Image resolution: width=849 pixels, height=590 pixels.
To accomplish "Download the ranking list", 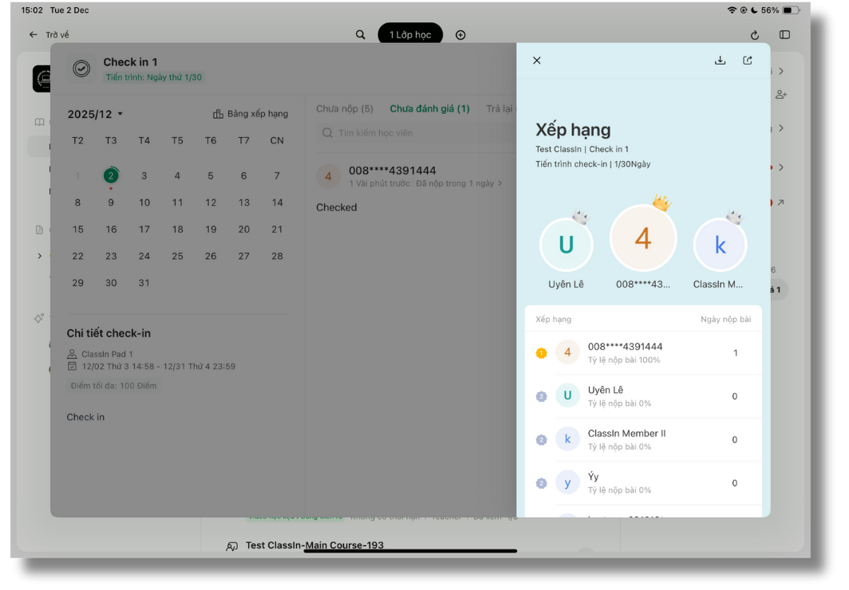I will click(x=720, y=61).
